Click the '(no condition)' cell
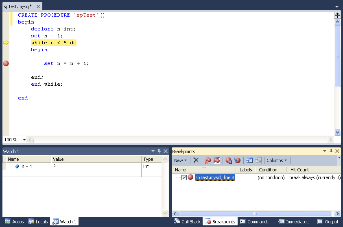Viewport: 343px width, 227px height. [271, 177]
